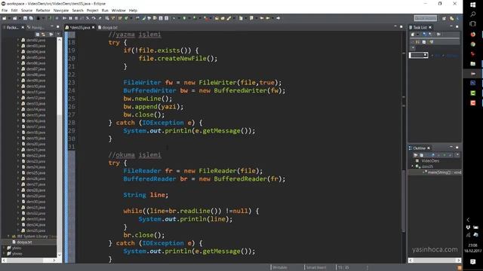Click the Quick Access search field

pyautogui.click(x=426, y=18)
